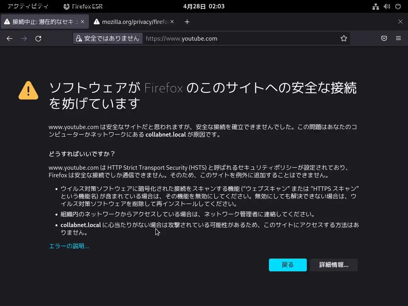Click the power icon in top bar

398,6
